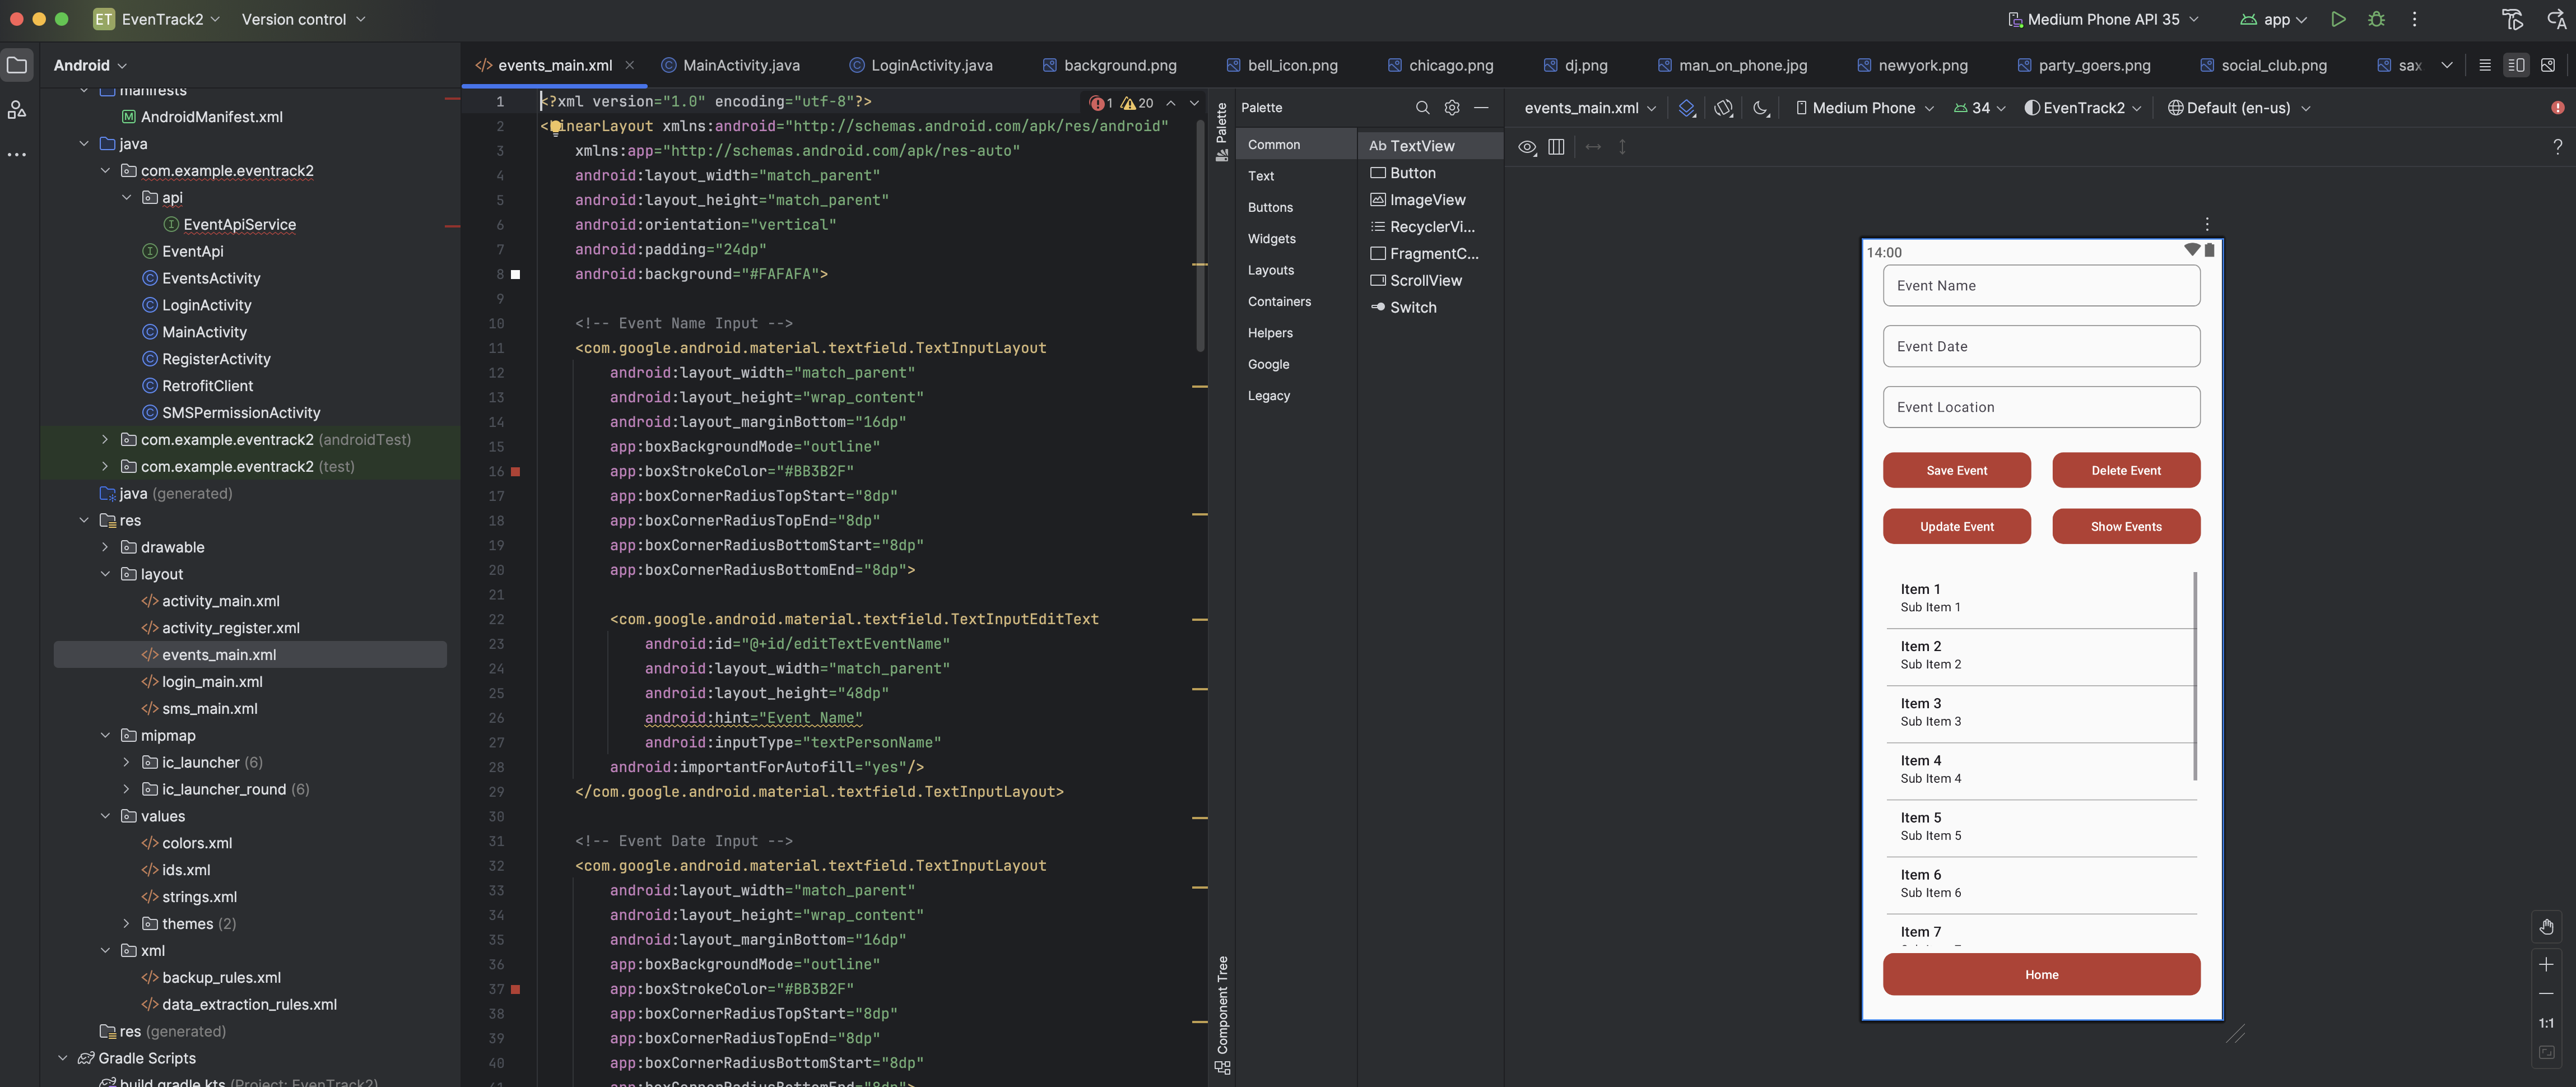Open strings.xml in the project tree
The image size is (2576, 1087).
tap(199, 896)
